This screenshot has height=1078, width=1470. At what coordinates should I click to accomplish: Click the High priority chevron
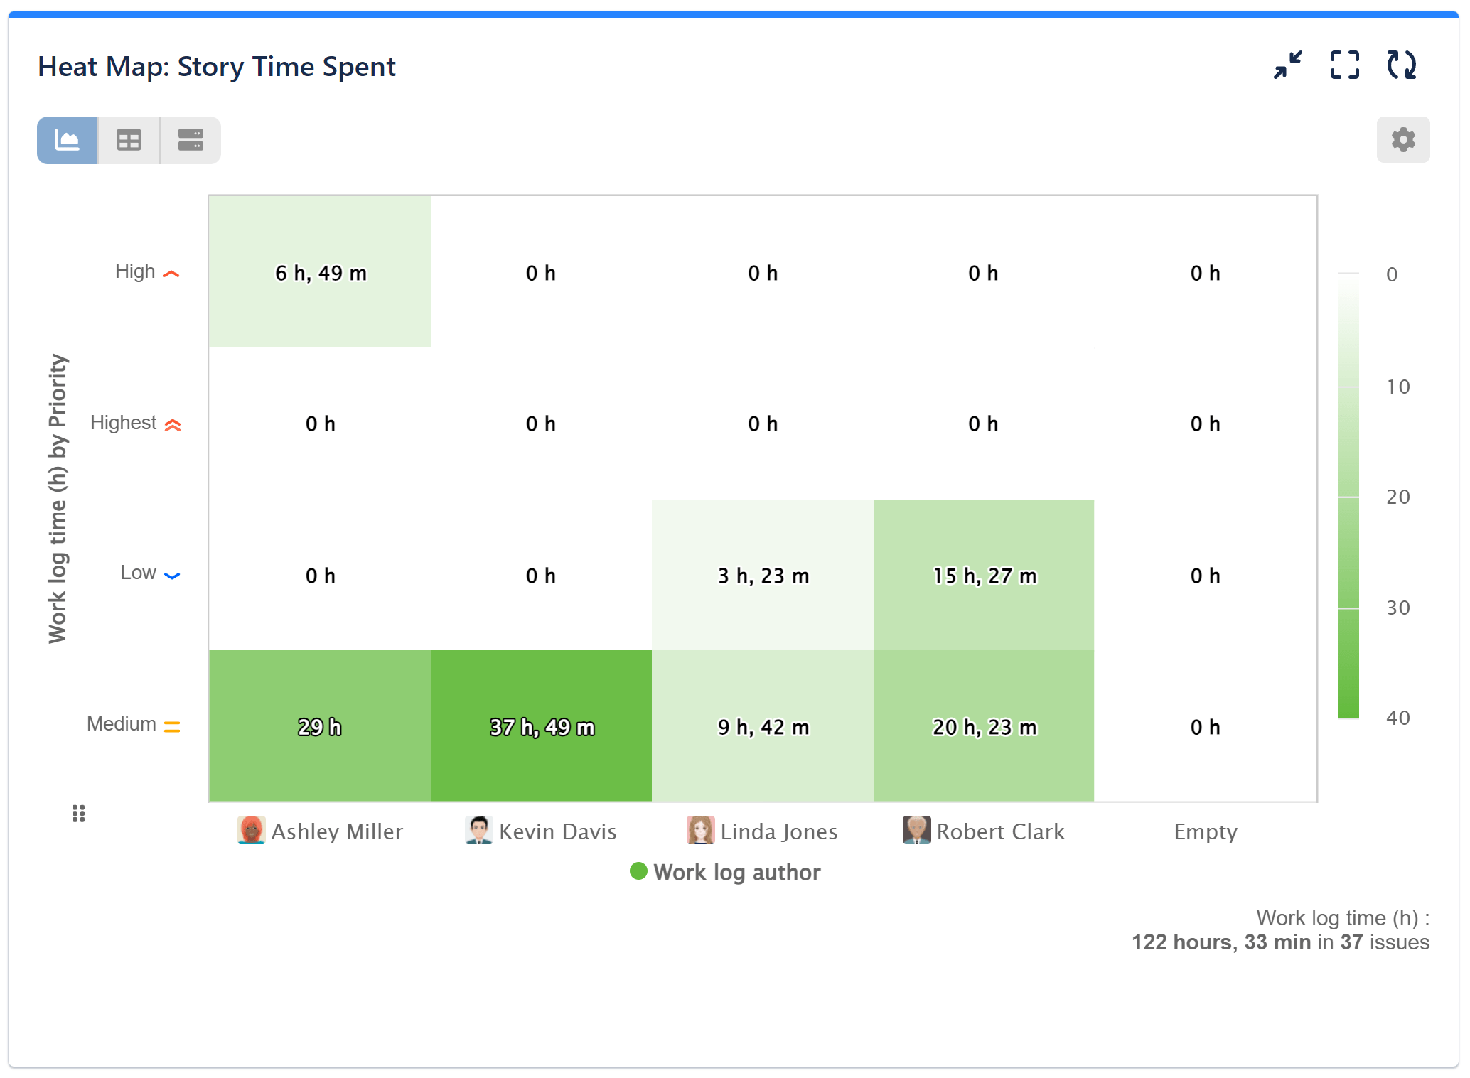pyautogui.click(x=171, y=272)
